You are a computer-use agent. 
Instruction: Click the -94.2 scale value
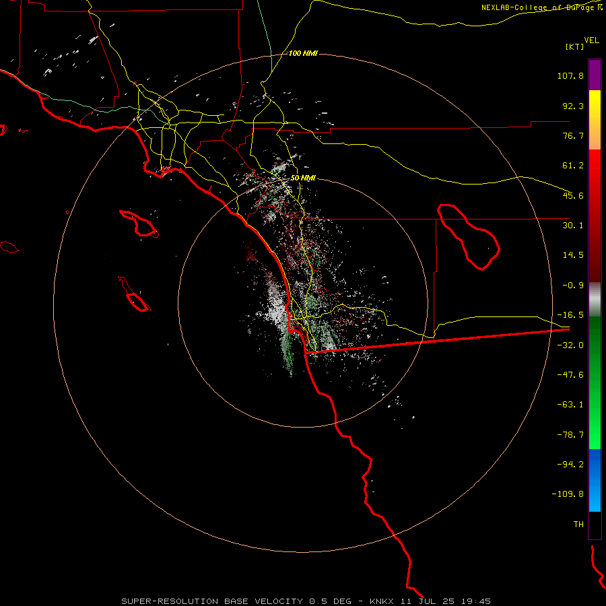pyautogui.click(x=570, y=464)
